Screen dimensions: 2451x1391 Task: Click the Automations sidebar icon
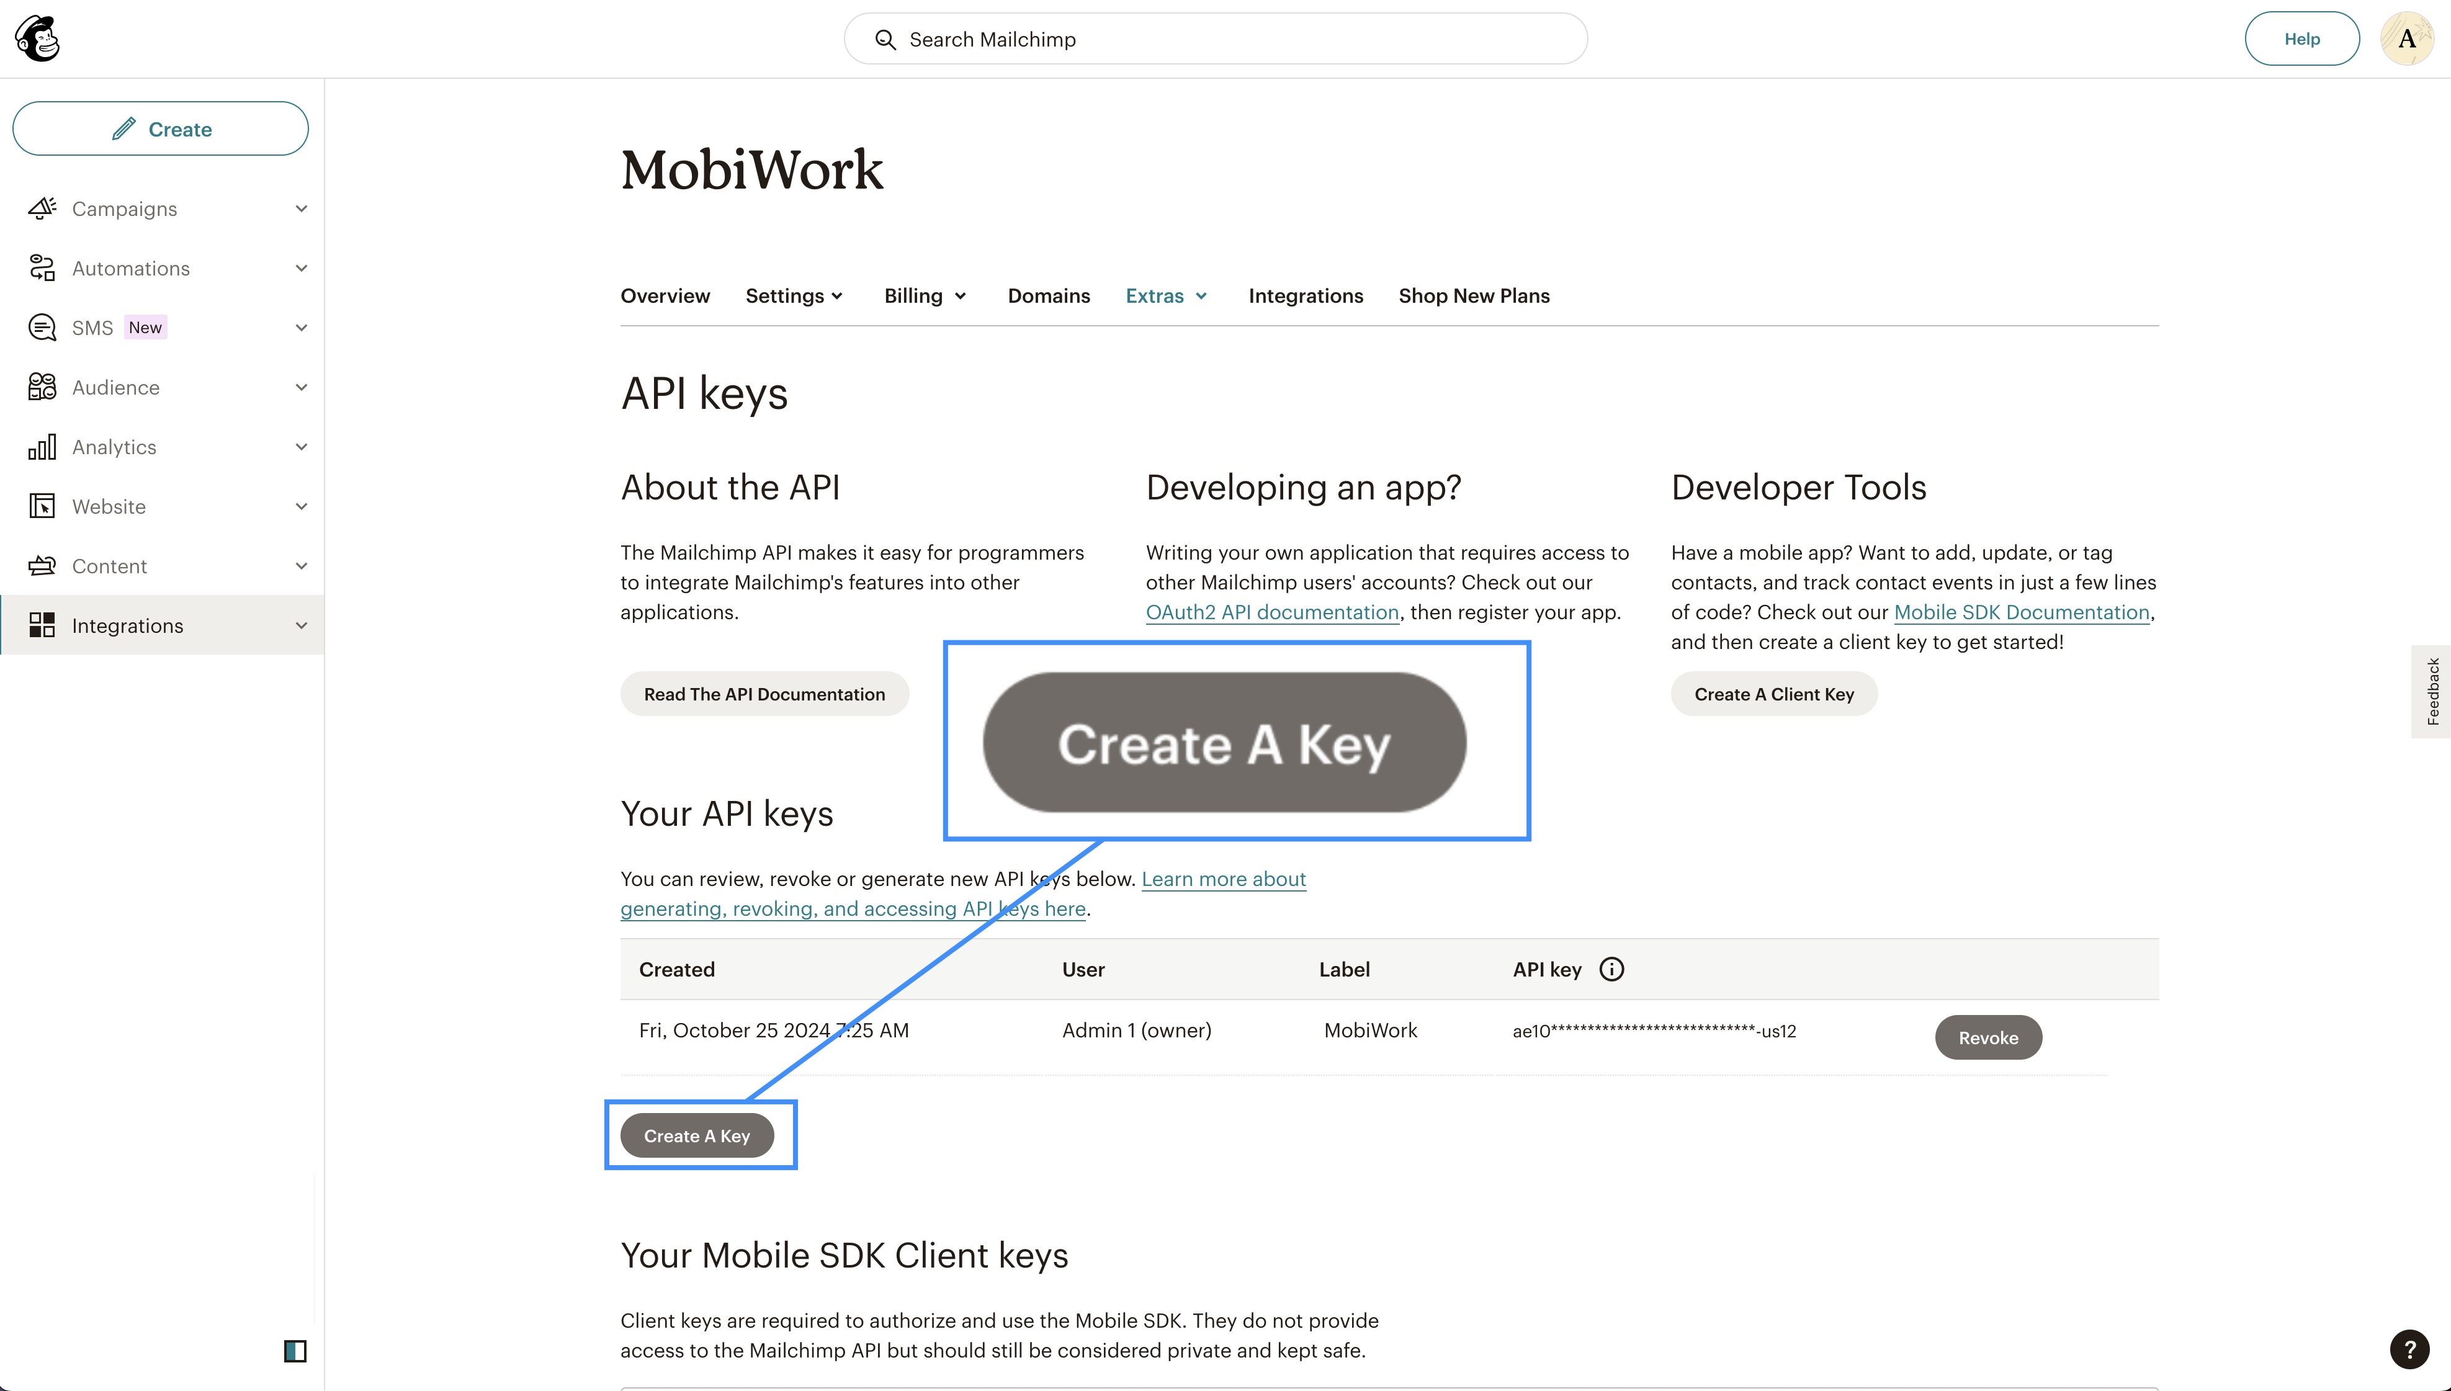(x=42, y=269)
